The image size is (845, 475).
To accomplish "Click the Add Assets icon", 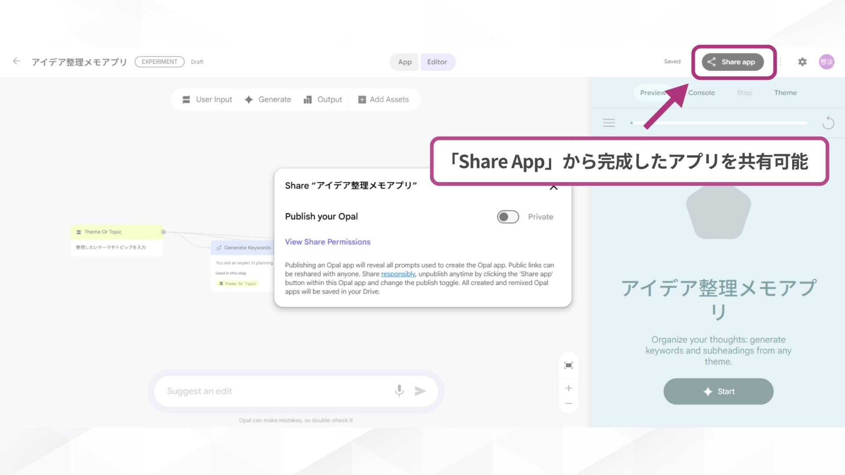I will click(x=362, y=99).
